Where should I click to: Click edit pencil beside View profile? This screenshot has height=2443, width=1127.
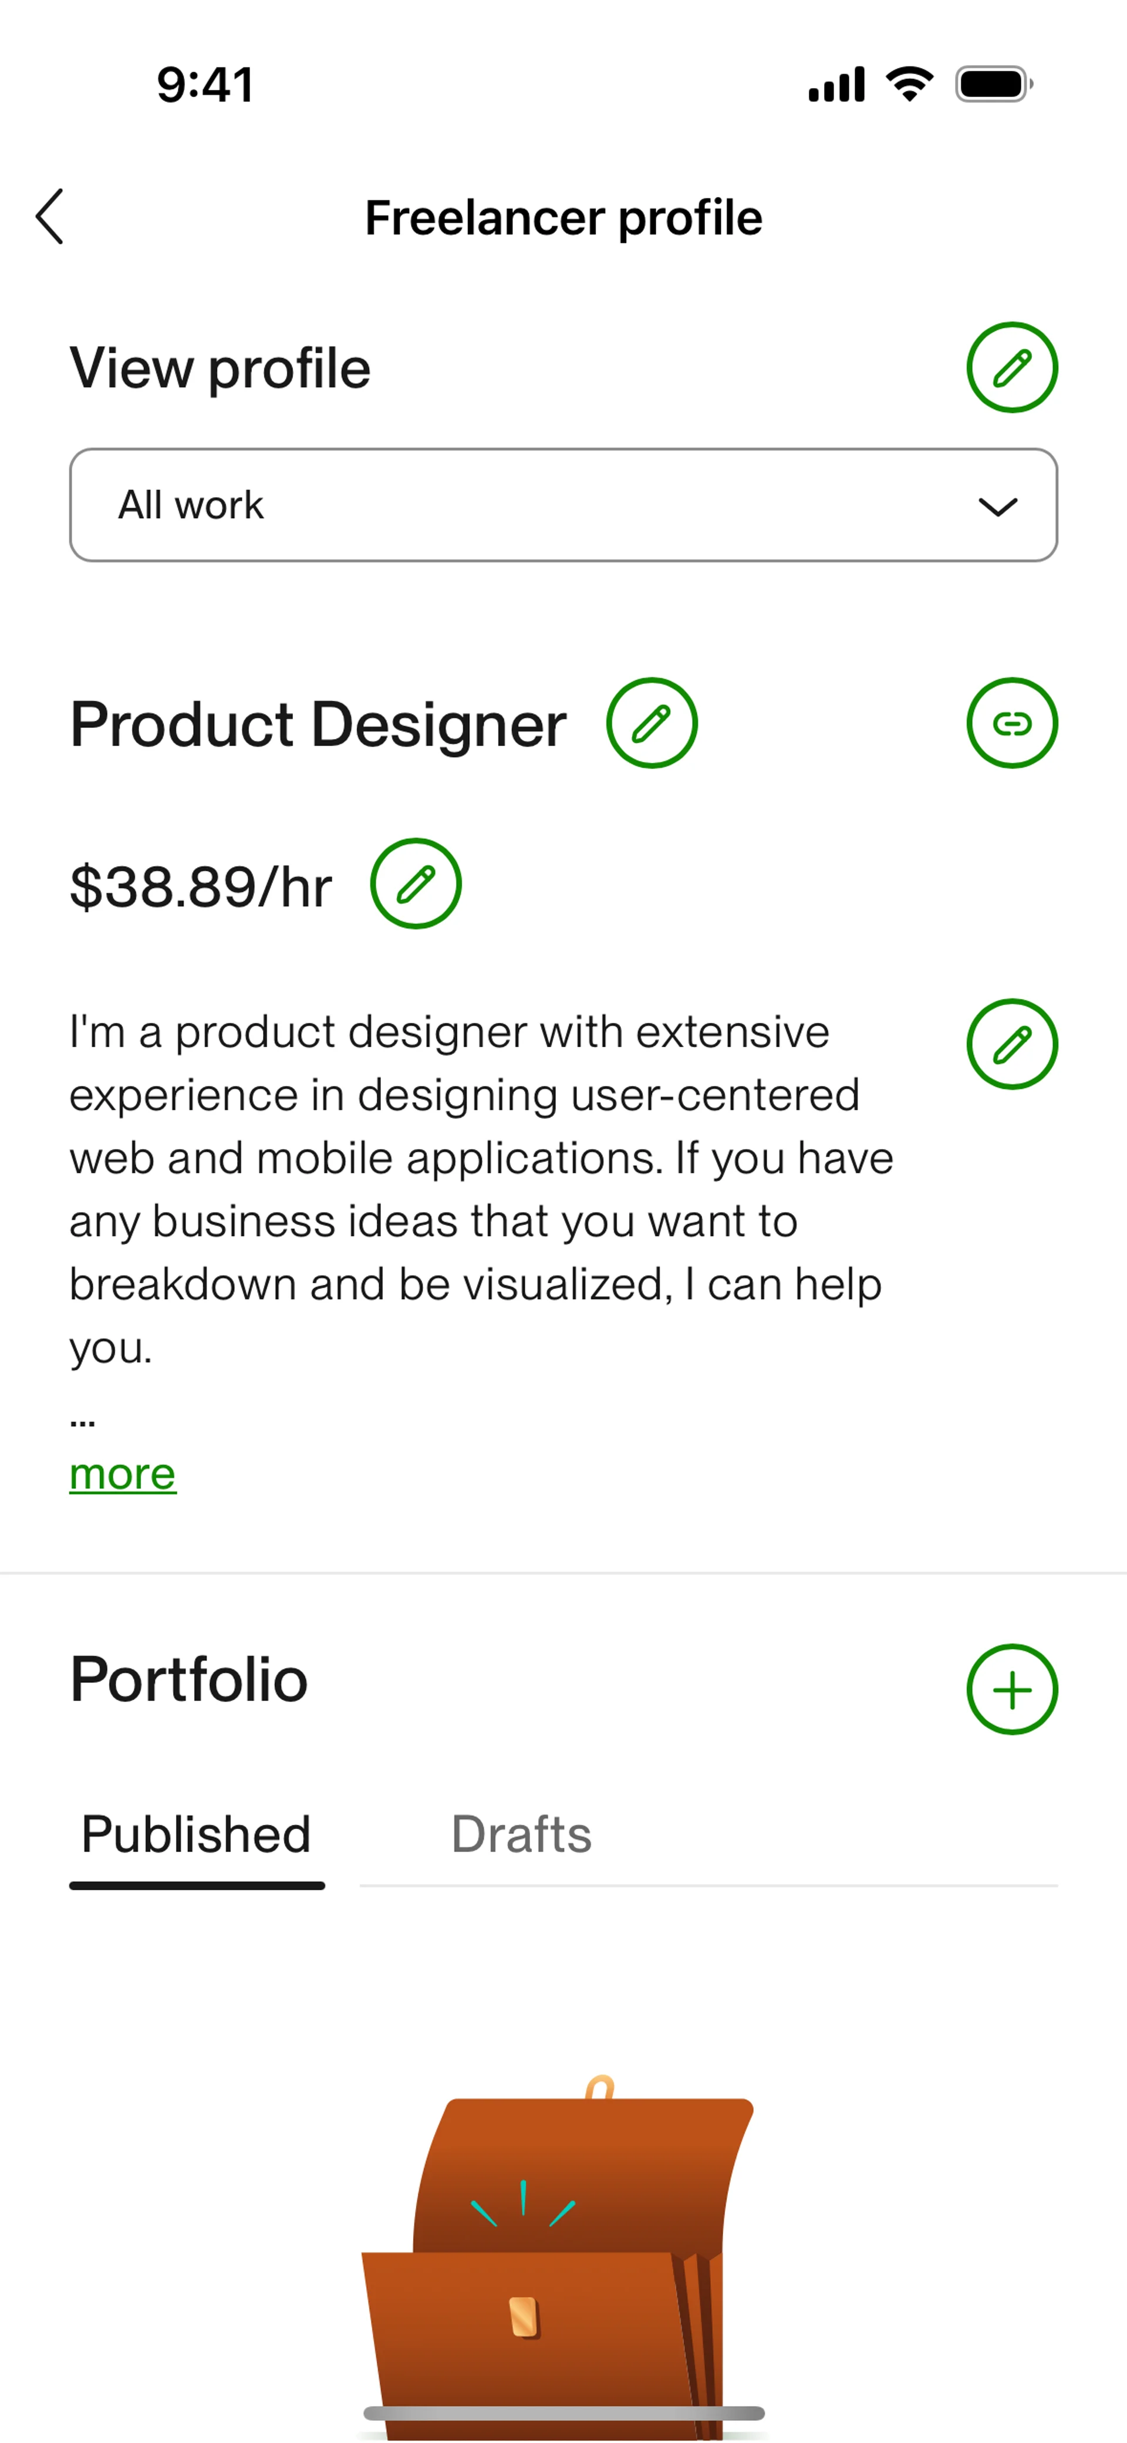tap(1011, 367)
